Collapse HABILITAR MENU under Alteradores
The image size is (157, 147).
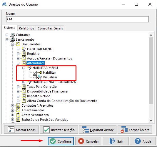point(24,68)
